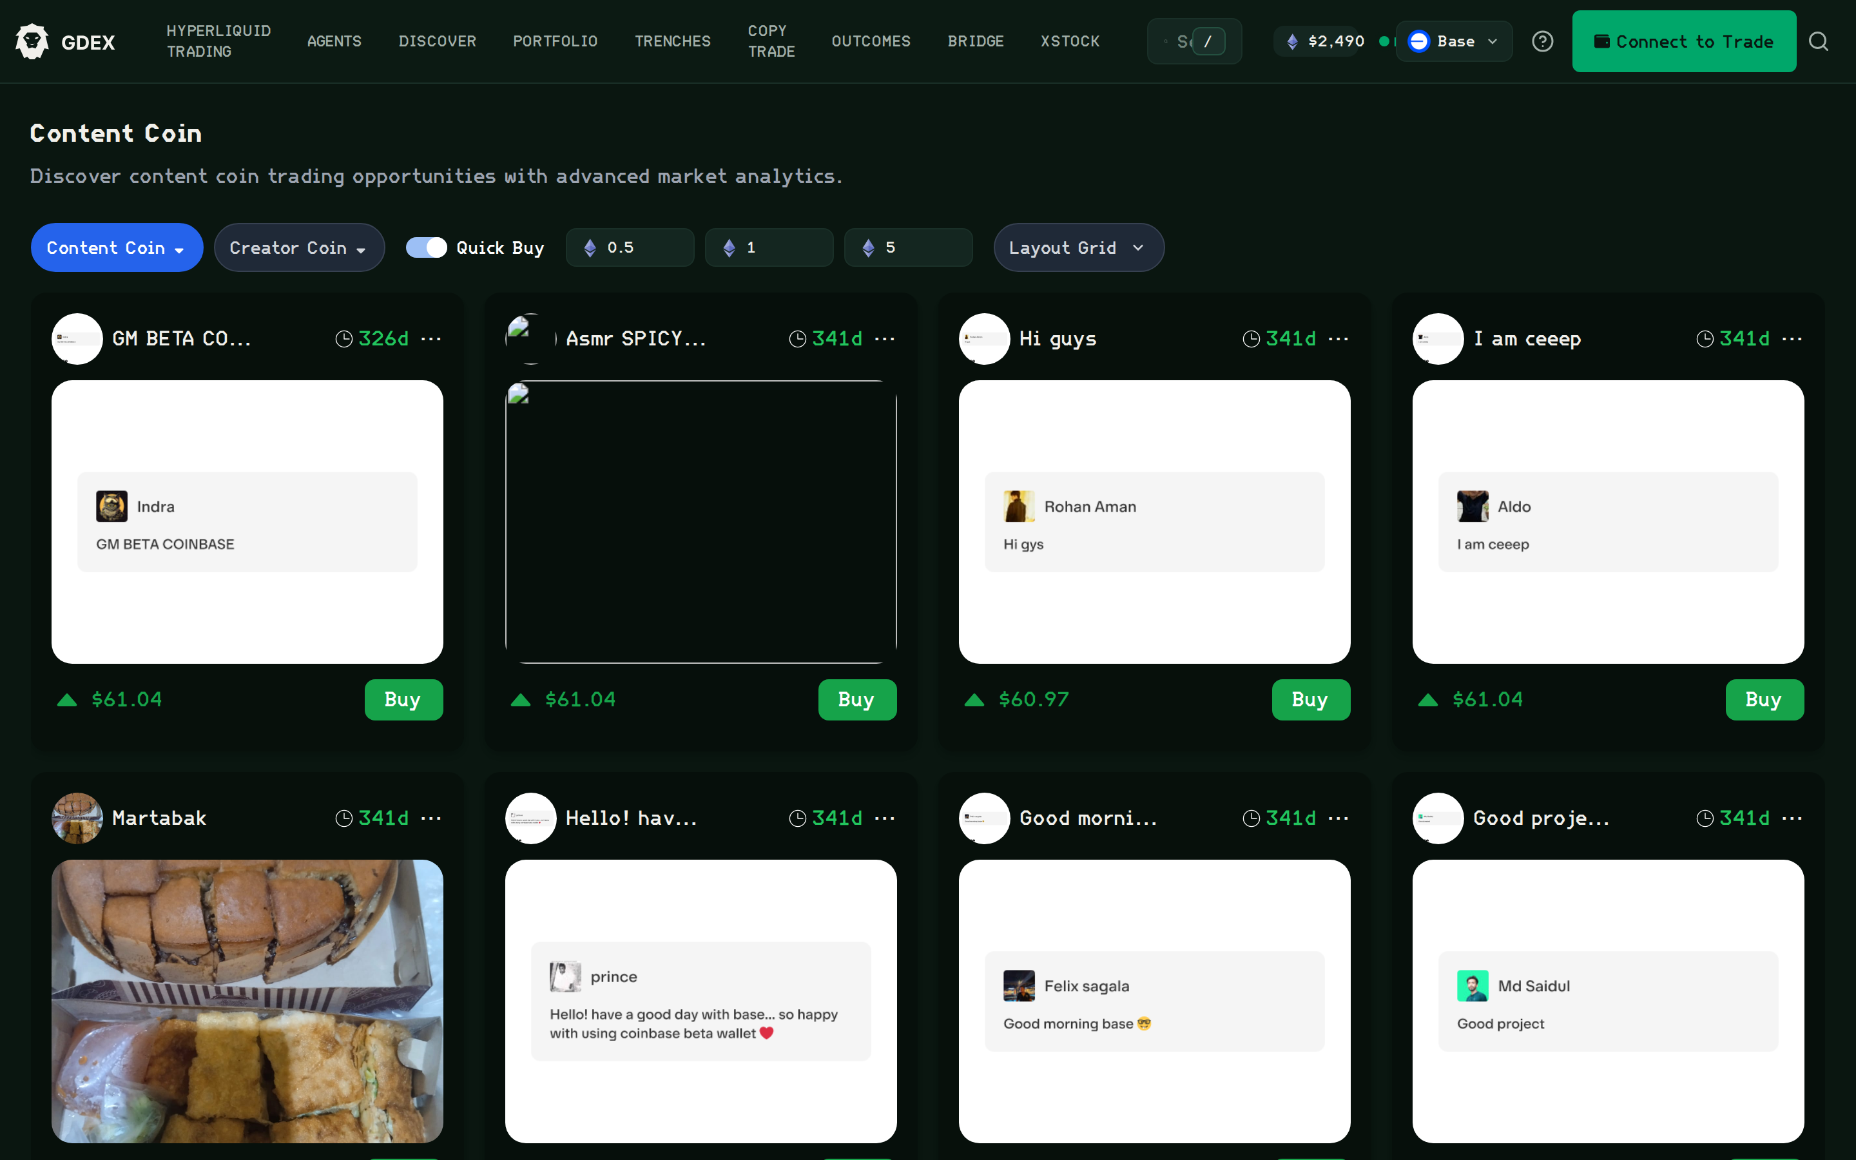
Task: Buy the Asmr SPICY coin
Action: click(x=856, y=699)
